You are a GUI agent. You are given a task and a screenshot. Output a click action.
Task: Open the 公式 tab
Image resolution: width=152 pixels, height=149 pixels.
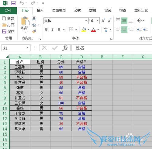pyautogui.click(x=77, y=11)
